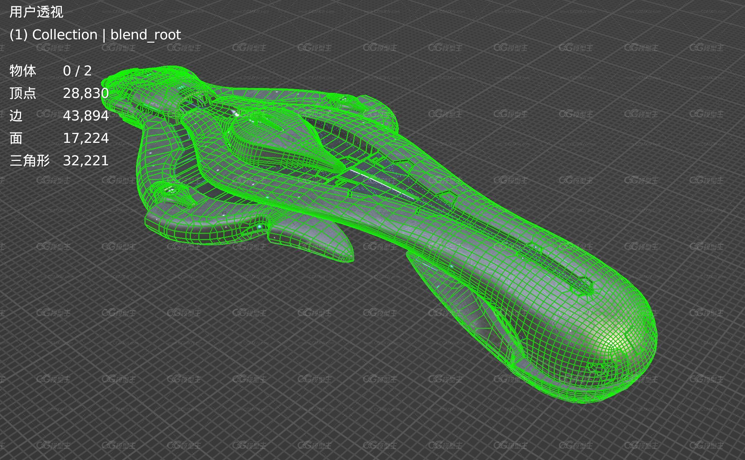Click the '面' stat label
The height and width of the screenshot is (460, 745).
(x=16, y=138)
